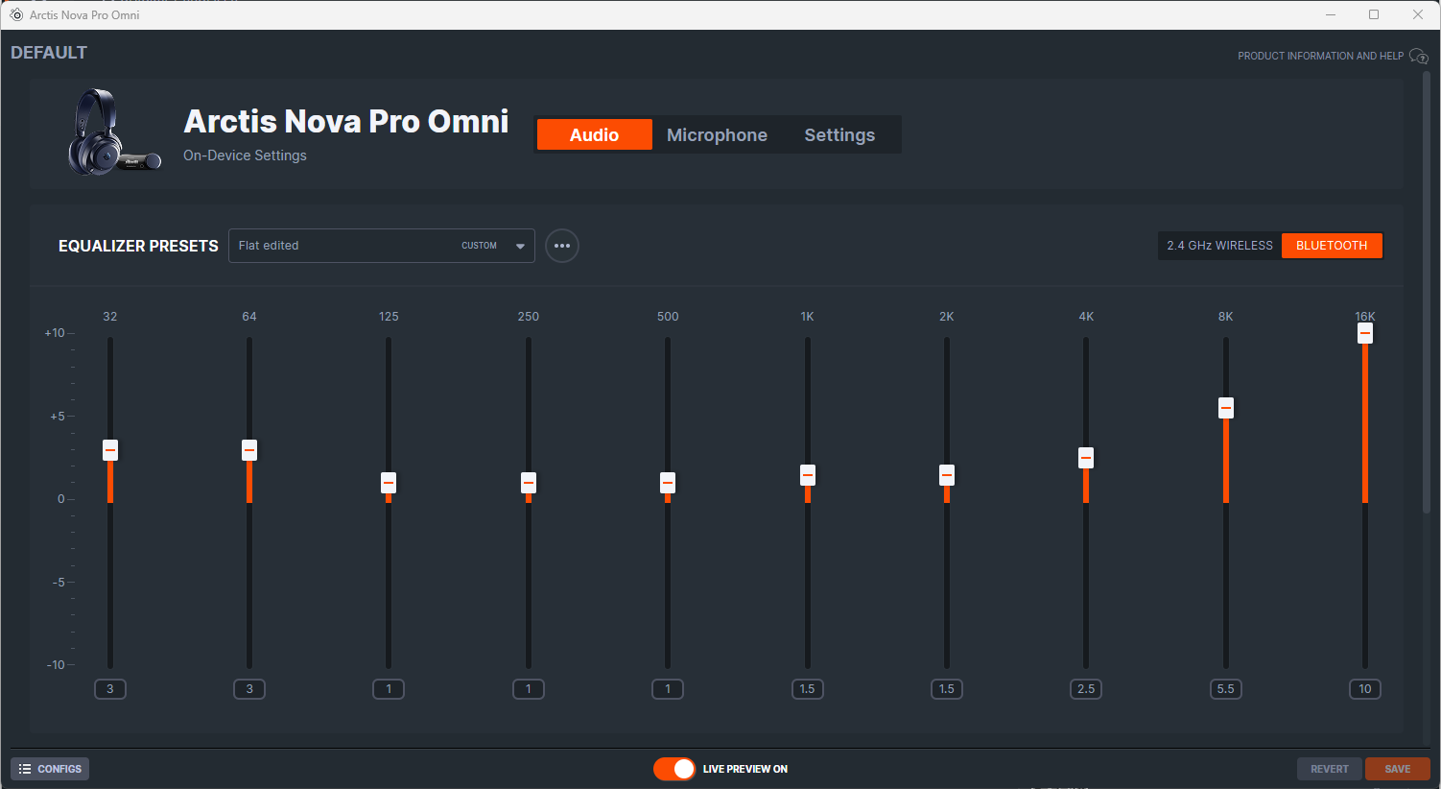Click the Arctis Nova Pro Omni heading

pos(346,122)
